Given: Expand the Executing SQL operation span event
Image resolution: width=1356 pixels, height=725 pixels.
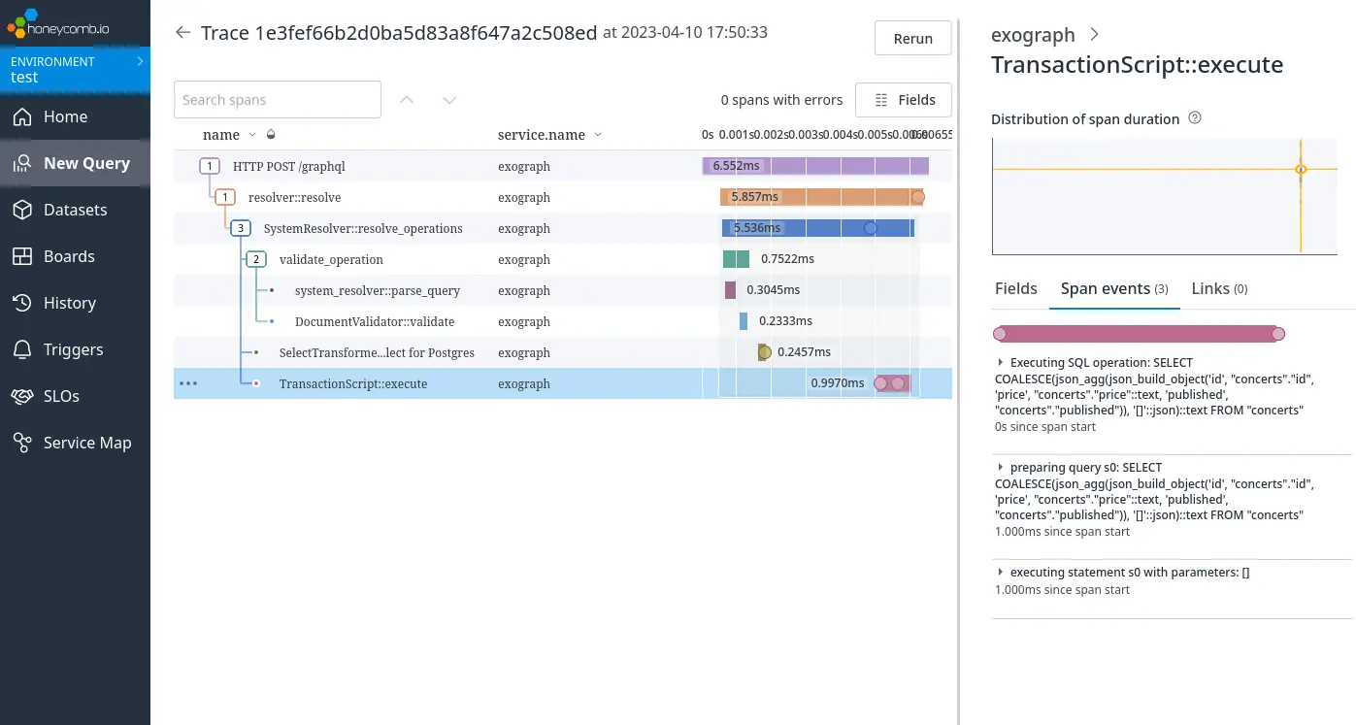Looking at the screenshot, I should click(1001, 362).
